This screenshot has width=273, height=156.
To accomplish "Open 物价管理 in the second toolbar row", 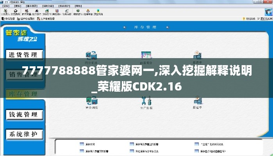I will point(8,19).
